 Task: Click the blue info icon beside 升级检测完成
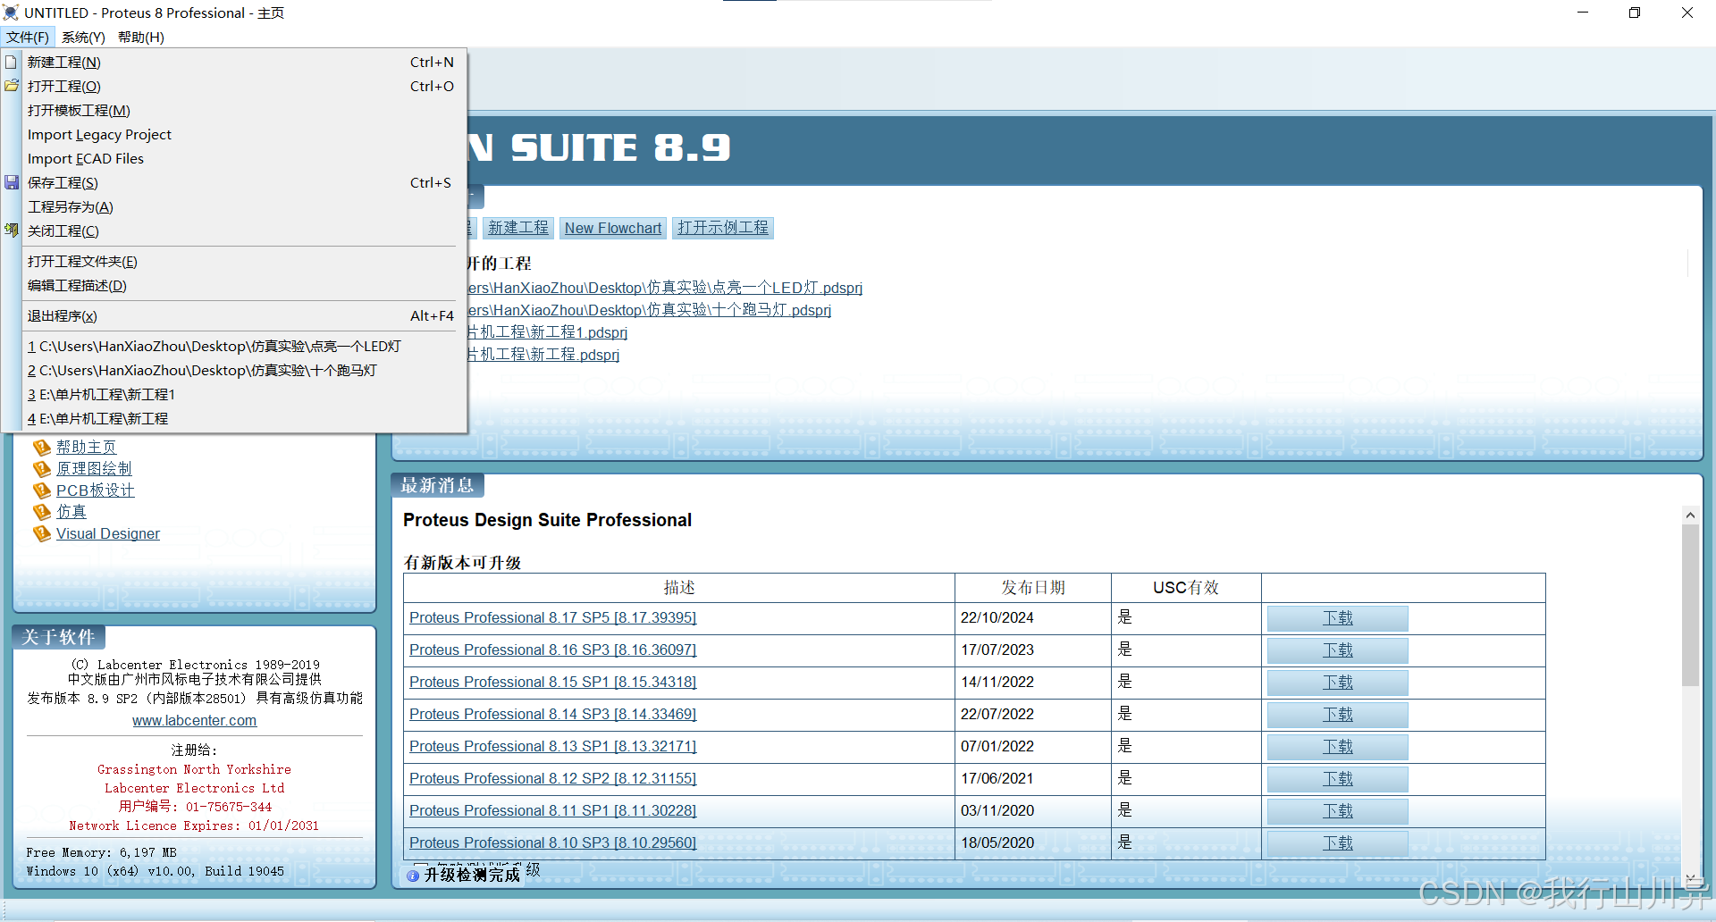tap(413, 876)
